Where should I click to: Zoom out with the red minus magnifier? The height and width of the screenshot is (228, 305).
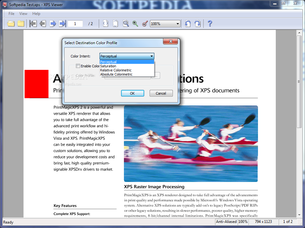pyautogui.click(x=145, y=24)
